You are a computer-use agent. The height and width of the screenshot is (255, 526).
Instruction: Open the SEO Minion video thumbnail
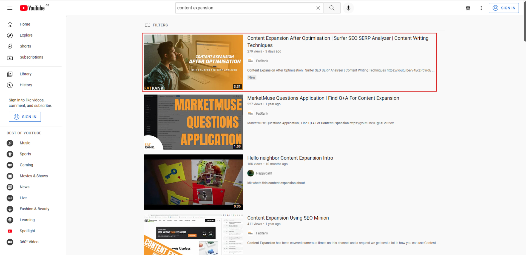(193, 235)
